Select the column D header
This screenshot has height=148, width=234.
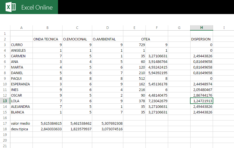tap(107, 28)
